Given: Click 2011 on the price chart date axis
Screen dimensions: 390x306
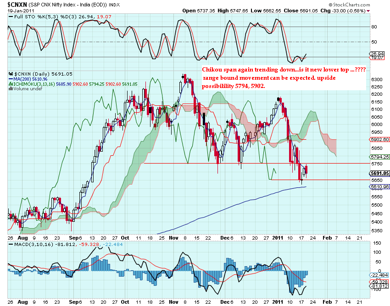Looking at the screenshot, I should (278, 238).
